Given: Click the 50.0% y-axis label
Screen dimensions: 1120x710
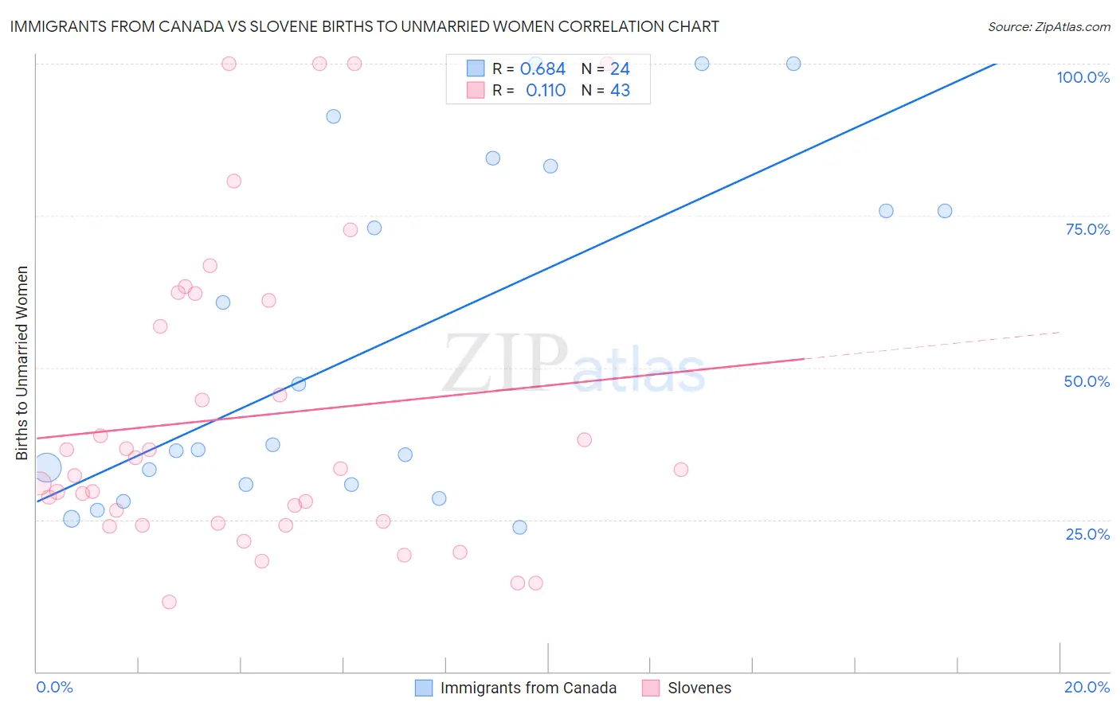Looking at the screenshot, I should click(1087, 381).
